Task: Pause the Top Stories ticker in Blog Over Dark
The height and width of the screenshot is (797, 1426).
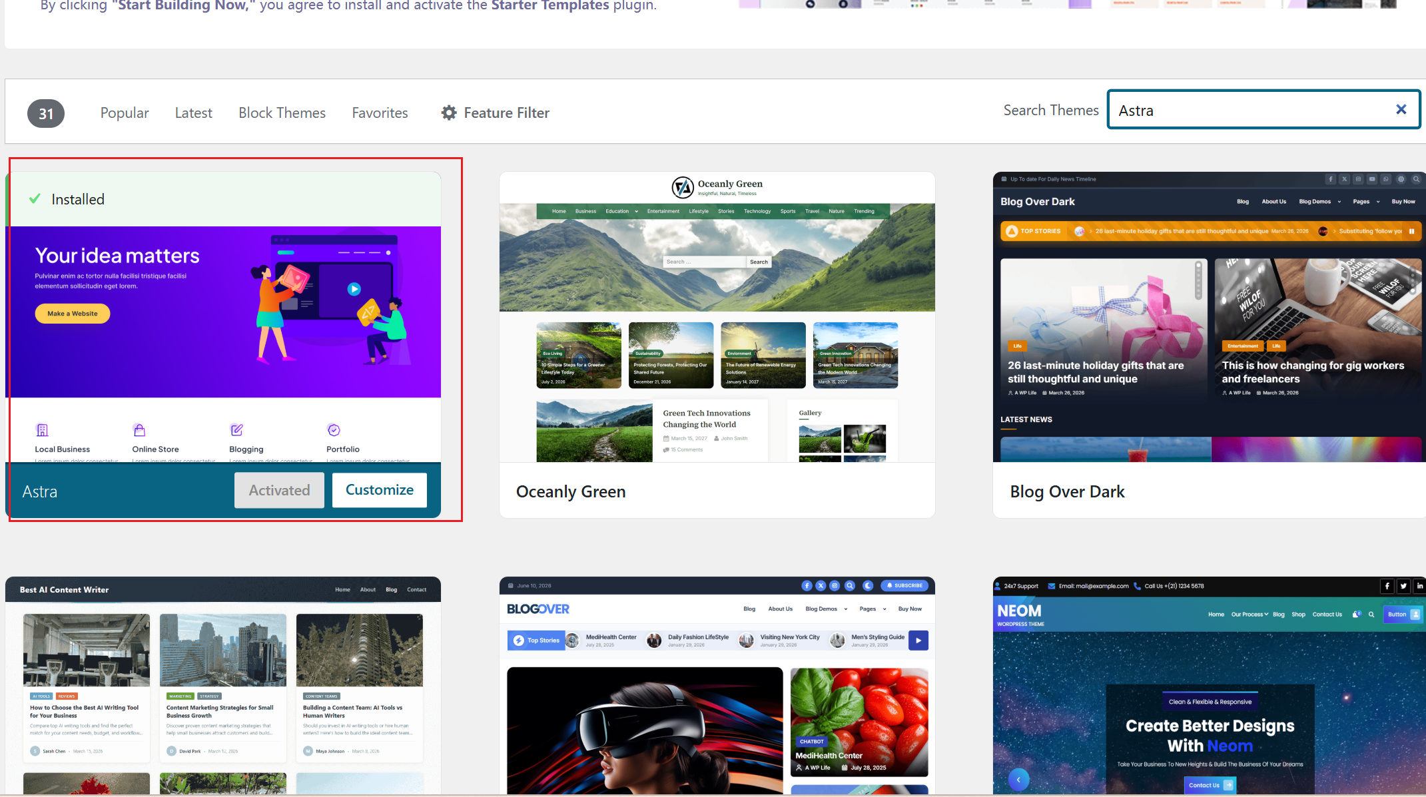Action: click(x=1411, y=231)
